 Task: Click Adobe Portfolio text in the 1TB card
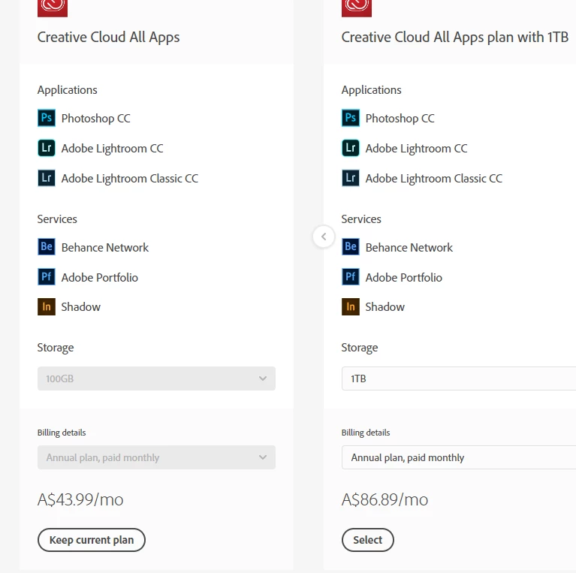point(404,278)
